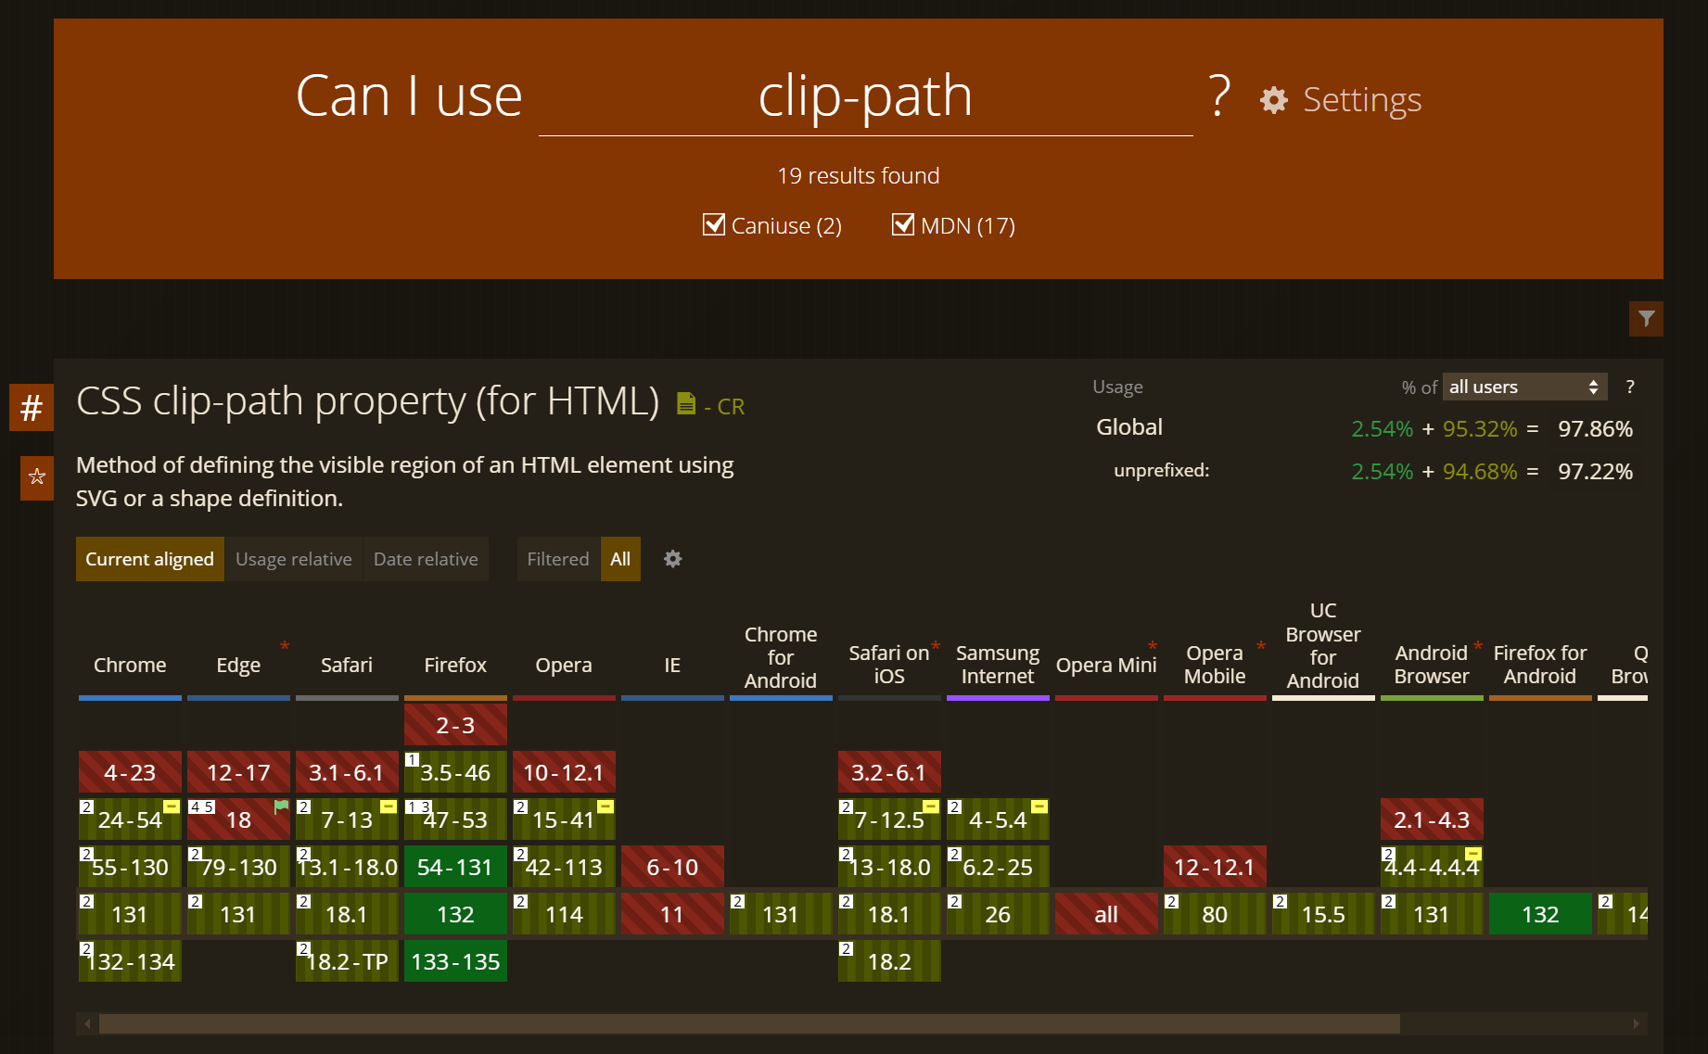Screen dimensions: 1708x1054
Task: Expand Chrome 4-23 version details
Action: (x=130, y=772)
